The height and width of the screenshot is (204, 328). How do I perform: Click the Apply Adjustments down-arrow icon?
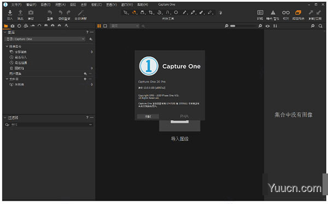[x=319, y=13]
